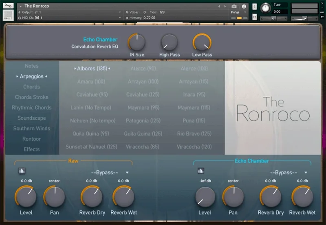Viewport: 326px width, 225px height.
Task: Choose the Sunset at Nahuel (125) preset
Action: 91,147
